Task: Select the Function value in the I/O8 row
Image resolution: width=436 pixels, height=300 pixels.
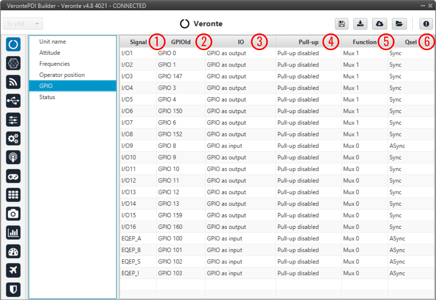Action: point(364,135)
